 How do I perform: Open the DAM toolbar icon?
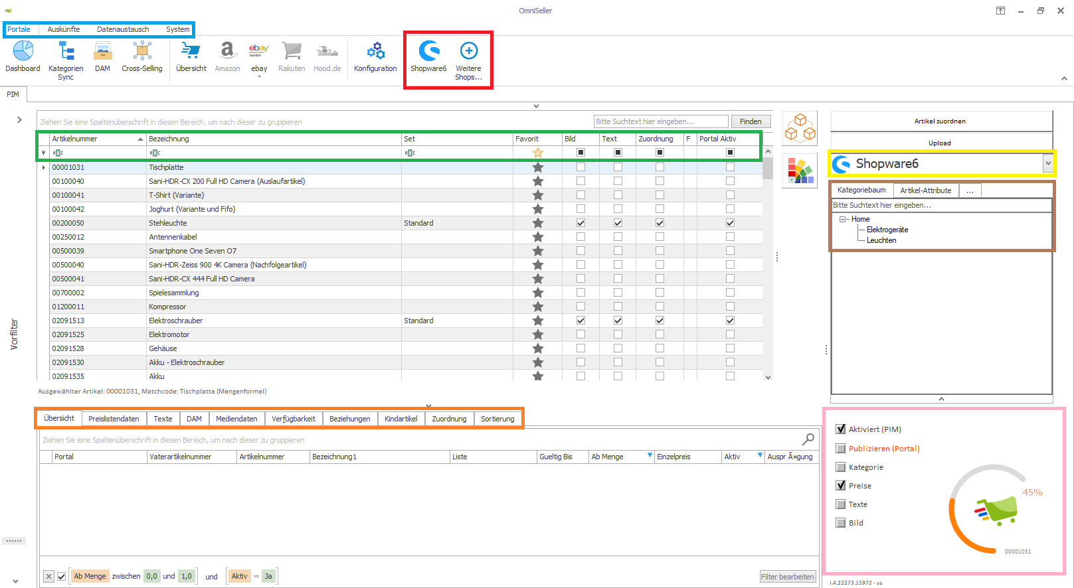(102, 51)
